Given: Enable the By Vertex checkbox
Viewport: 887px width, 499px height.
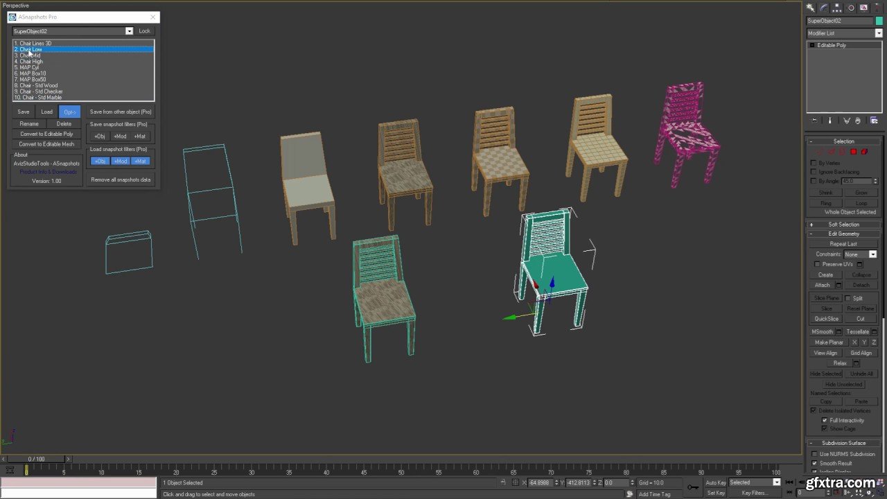Looking at the screenshot, I should coord(814,163).
